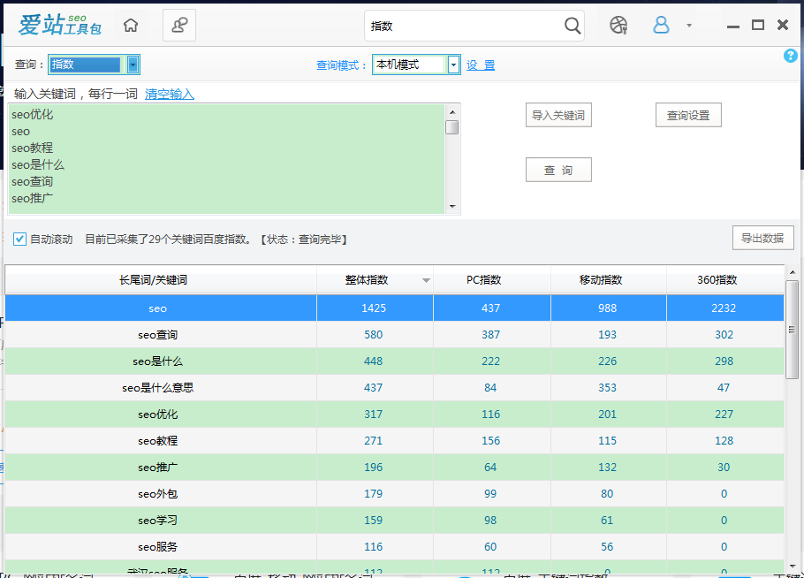Expand the small arrow menu beside account icon

pos(689,26)
